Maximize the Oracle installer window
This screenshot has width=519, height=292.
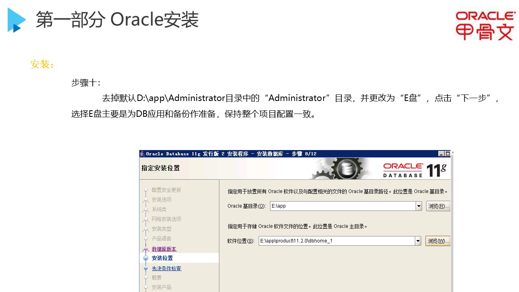click(448, 154)
